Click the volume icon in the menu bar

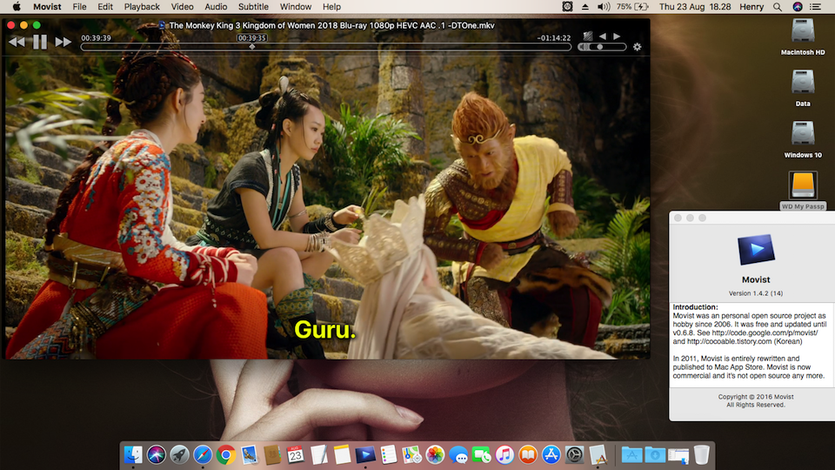(x=604, y=7)
